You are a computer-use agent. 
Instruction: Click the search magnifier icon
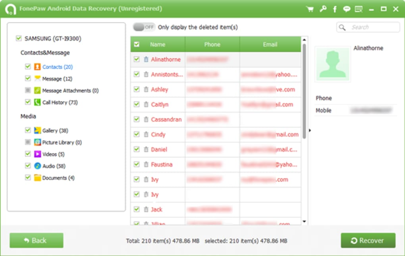pos(342,27)
